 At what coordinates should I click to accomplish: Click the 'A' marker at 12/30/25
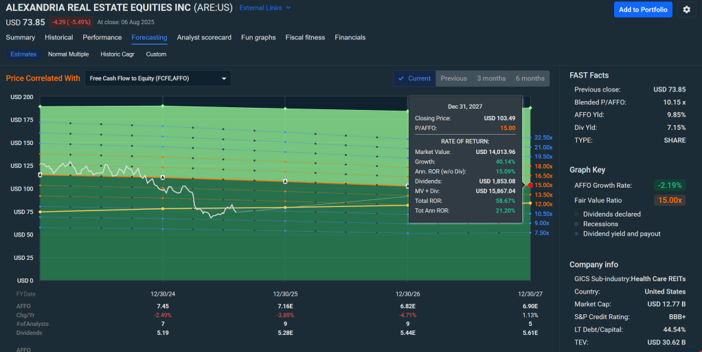pyautogui.click(x=285, y=181)
